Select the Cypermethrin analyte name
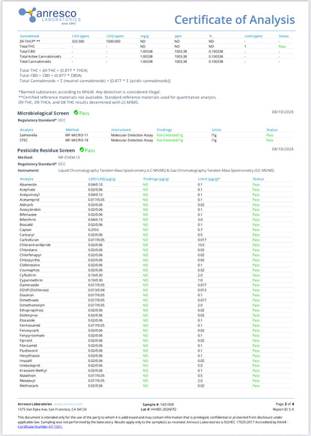 [x=31, y=280]
